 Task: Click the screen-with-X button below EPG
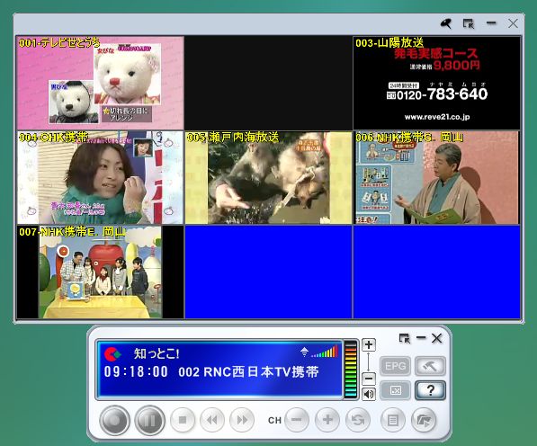pyautogui.click(x=395, y=390)
